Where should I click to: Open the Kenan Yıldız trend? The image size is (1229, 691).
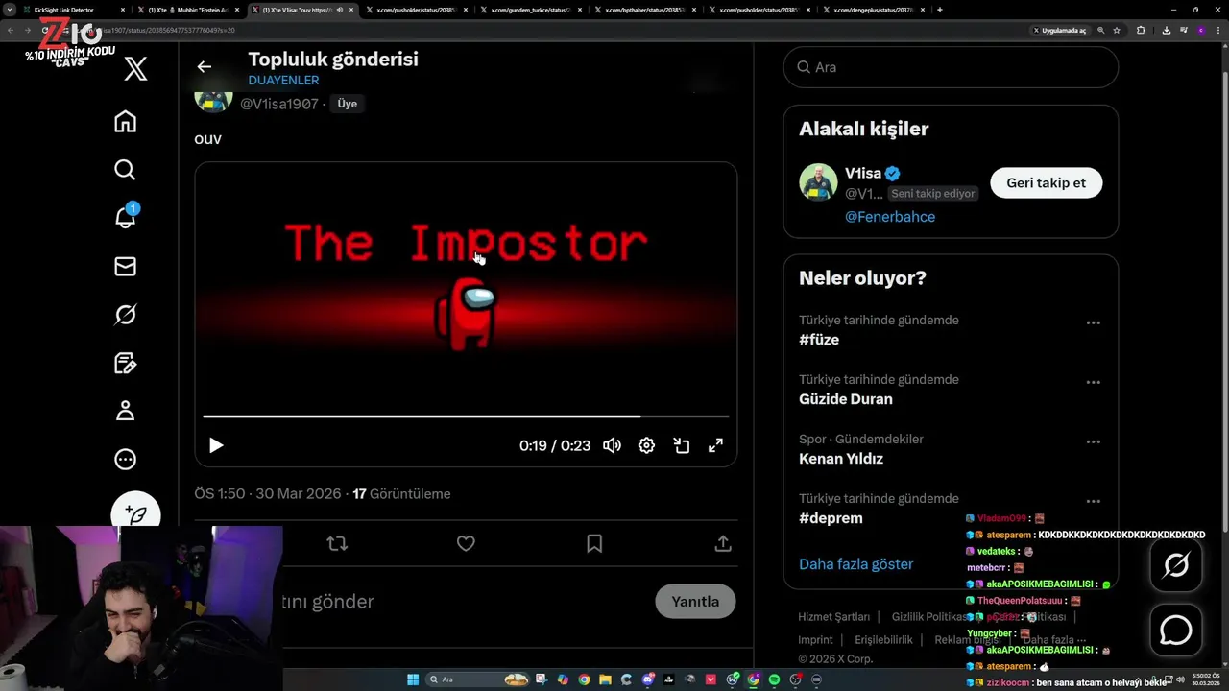(841, 459)
